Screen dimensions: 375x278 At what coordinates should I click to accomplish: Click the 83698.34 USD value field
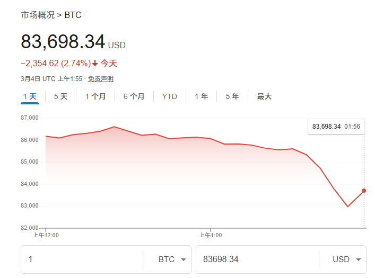(x=257, y=259)
